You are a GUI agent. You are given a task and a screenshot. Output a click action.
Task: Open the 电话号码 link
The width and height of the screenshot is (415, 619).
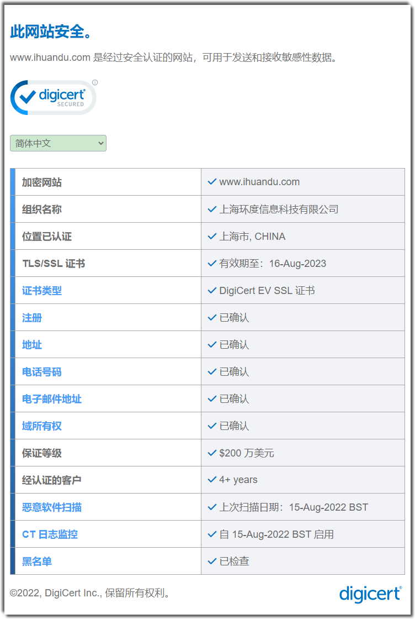pyautogui.click(x=42, y=372)
